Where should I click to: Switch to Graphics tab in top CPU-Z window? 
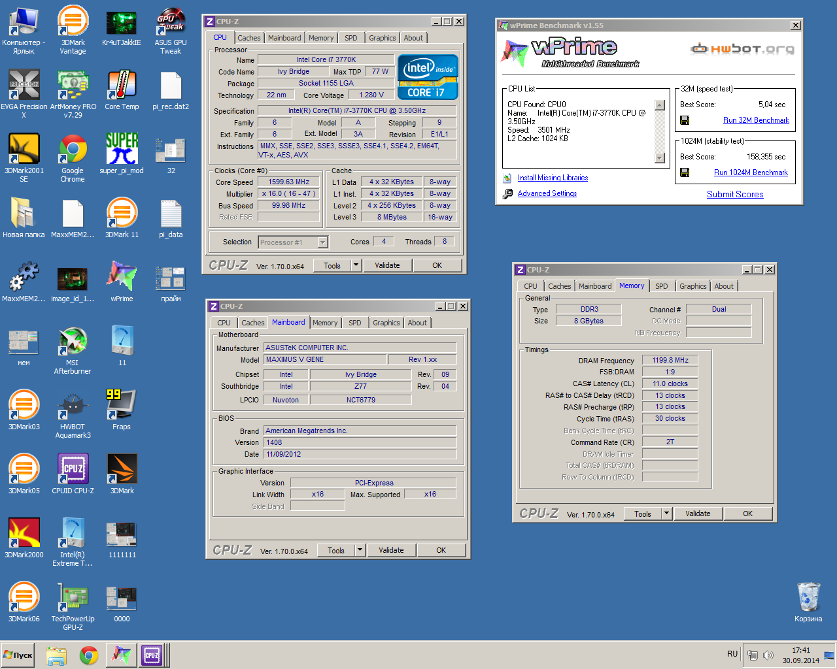(383, 38)
